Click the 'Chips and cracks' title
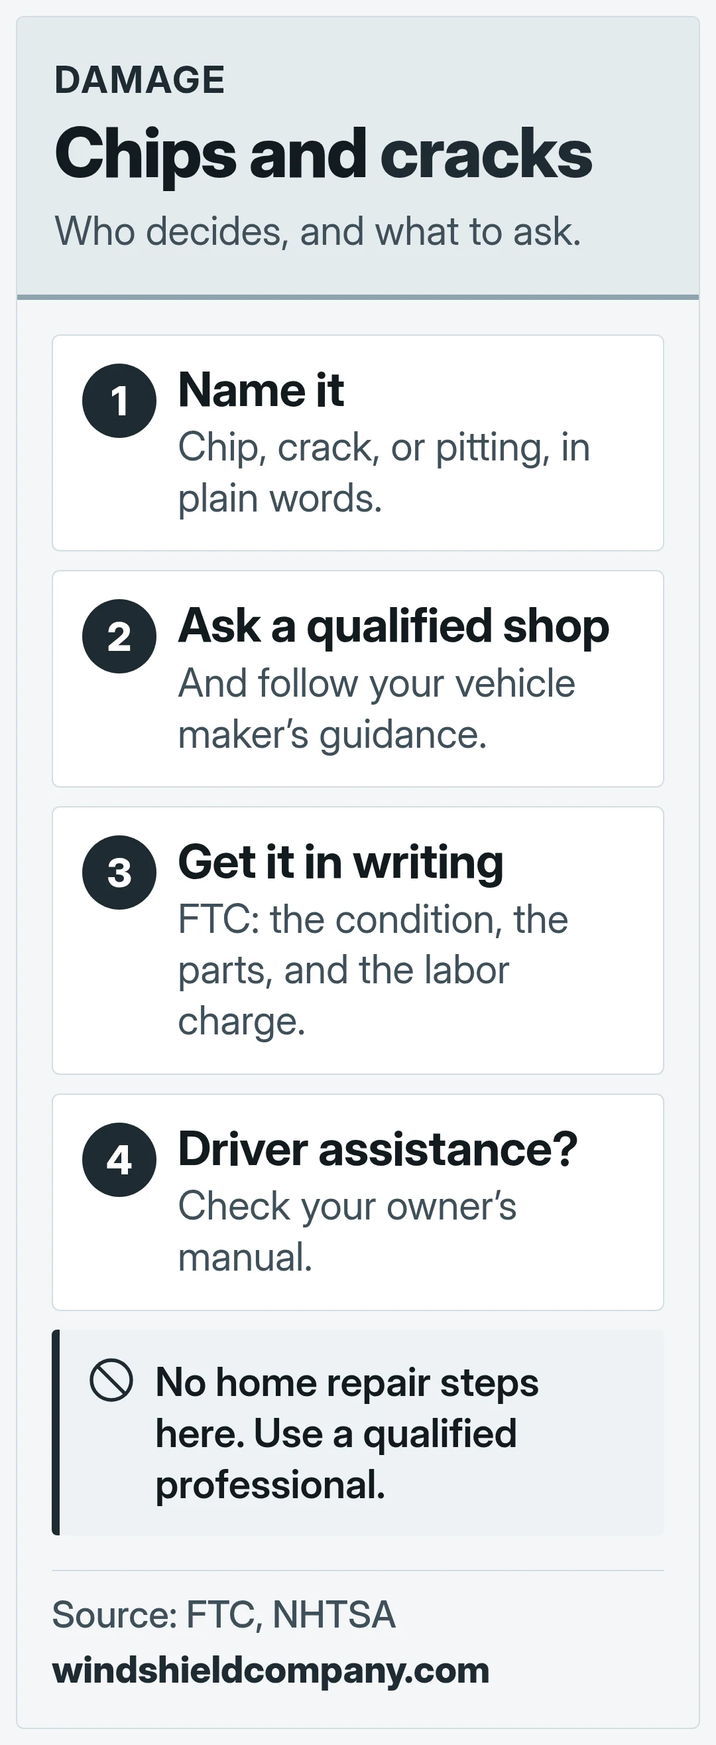Screen dimensions: 716x1745 click(324, 154)
